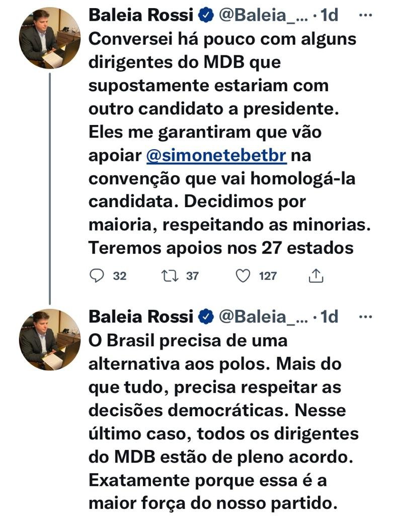The width and height of the screenshot is (393, 516).
Task: Click the Baleia Rossi name on the first tweet
Action: pyautogui.click(x=141, y=16)
